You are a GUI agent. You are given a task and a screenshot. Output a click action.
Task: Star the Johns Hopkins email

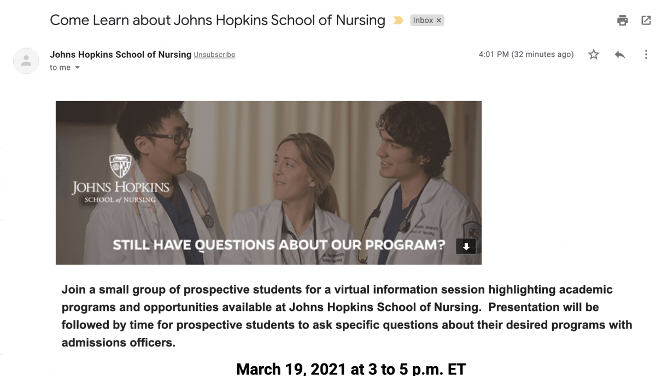pos(594,55)
